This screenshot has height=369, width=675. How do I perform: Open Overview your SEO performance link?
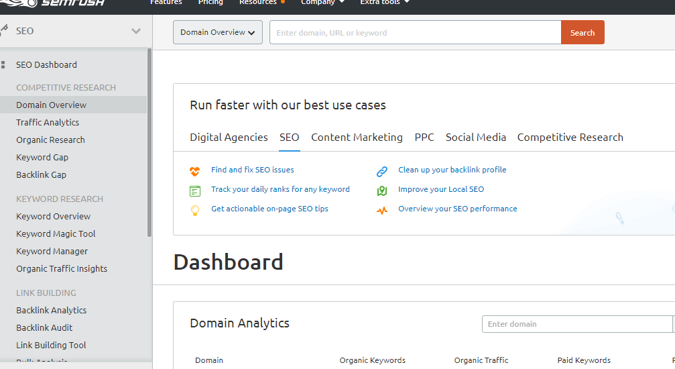click(x=458, y=209)
